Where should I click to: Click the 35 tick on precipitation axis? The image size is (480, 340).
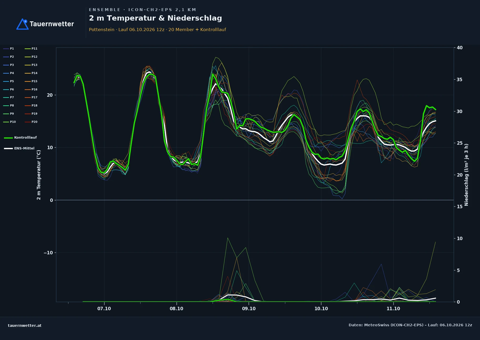coord(460,80)
